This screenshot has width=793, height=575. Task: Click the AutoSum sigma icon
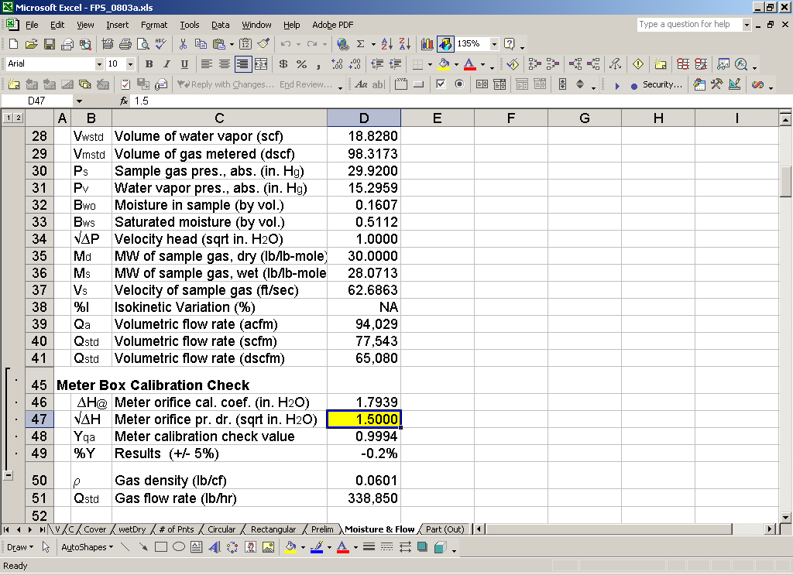pos(361,44)
